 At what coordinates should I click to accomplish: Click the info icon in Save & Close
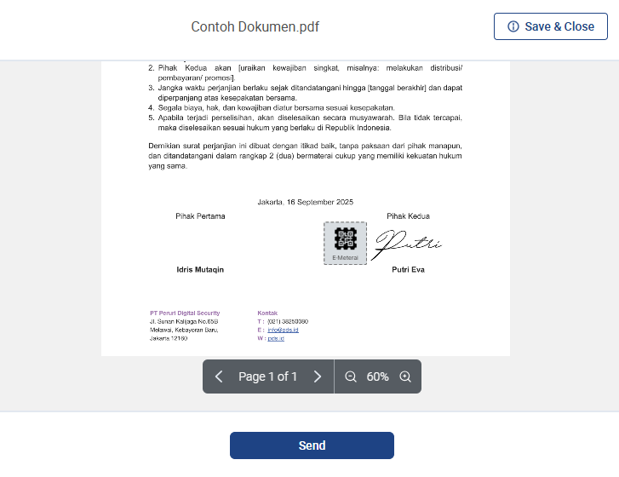tap(513, 26)
